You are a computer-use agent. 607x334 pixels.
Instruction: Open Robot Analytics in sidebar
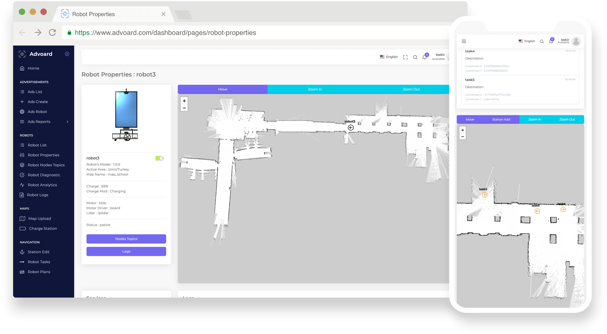click(x=42, y=185)
